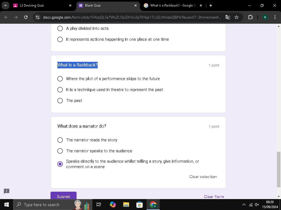
Task: Click the Clear form link
Action: (214, 197)
